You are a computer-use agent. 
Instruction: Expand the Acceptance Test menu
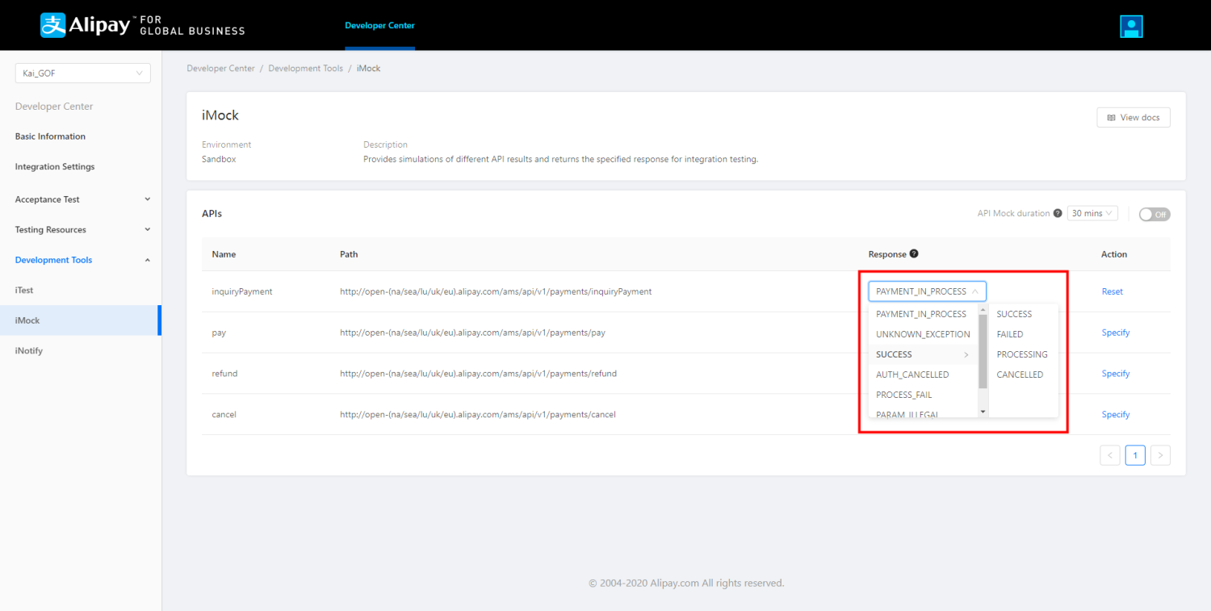click(x=147, y=199)
